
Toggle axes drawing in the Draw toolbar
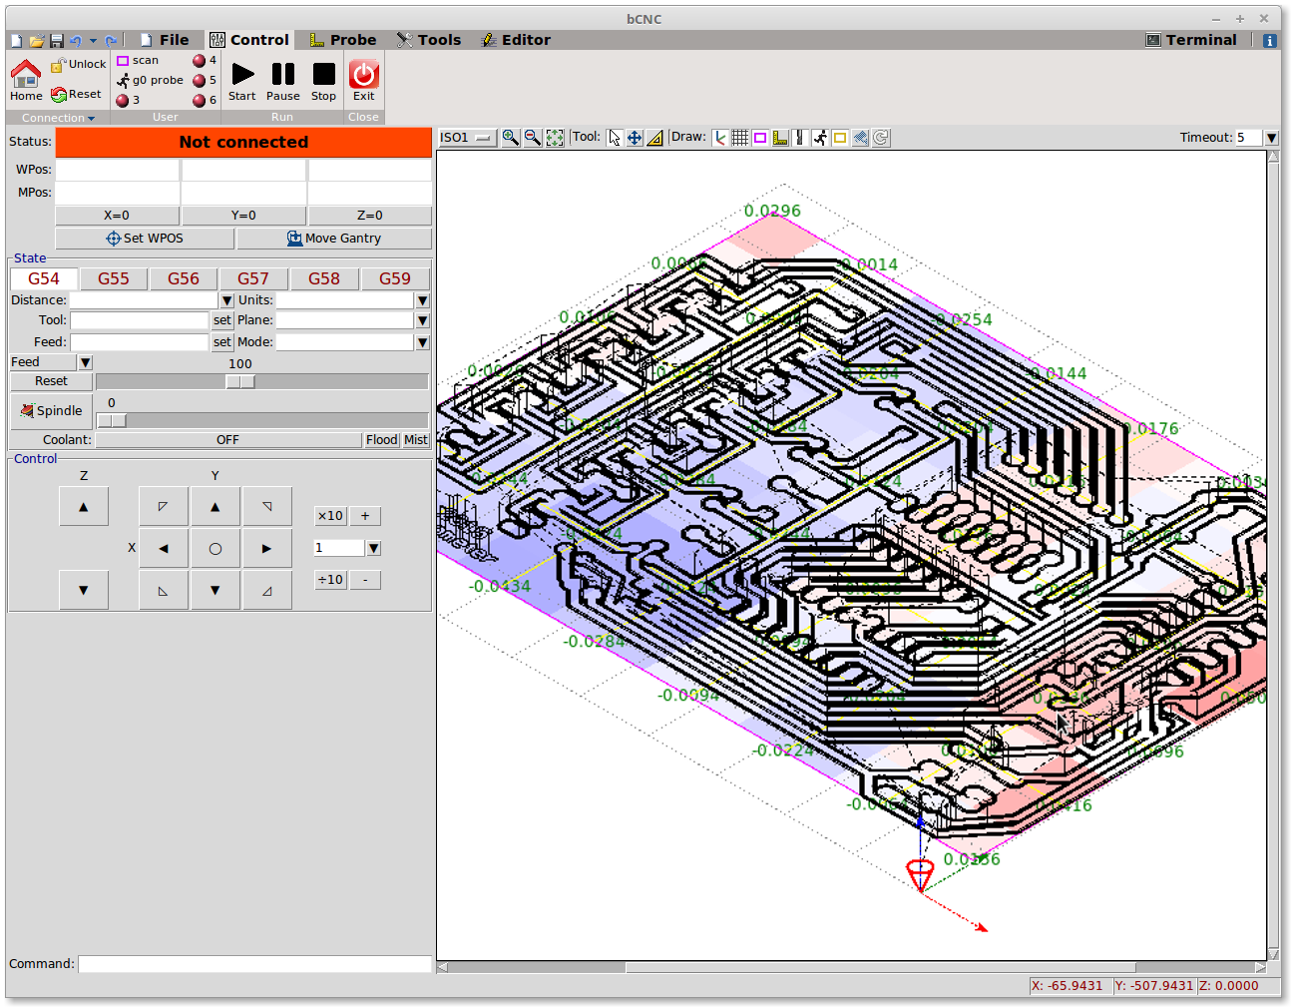click(x=720, y=138)
